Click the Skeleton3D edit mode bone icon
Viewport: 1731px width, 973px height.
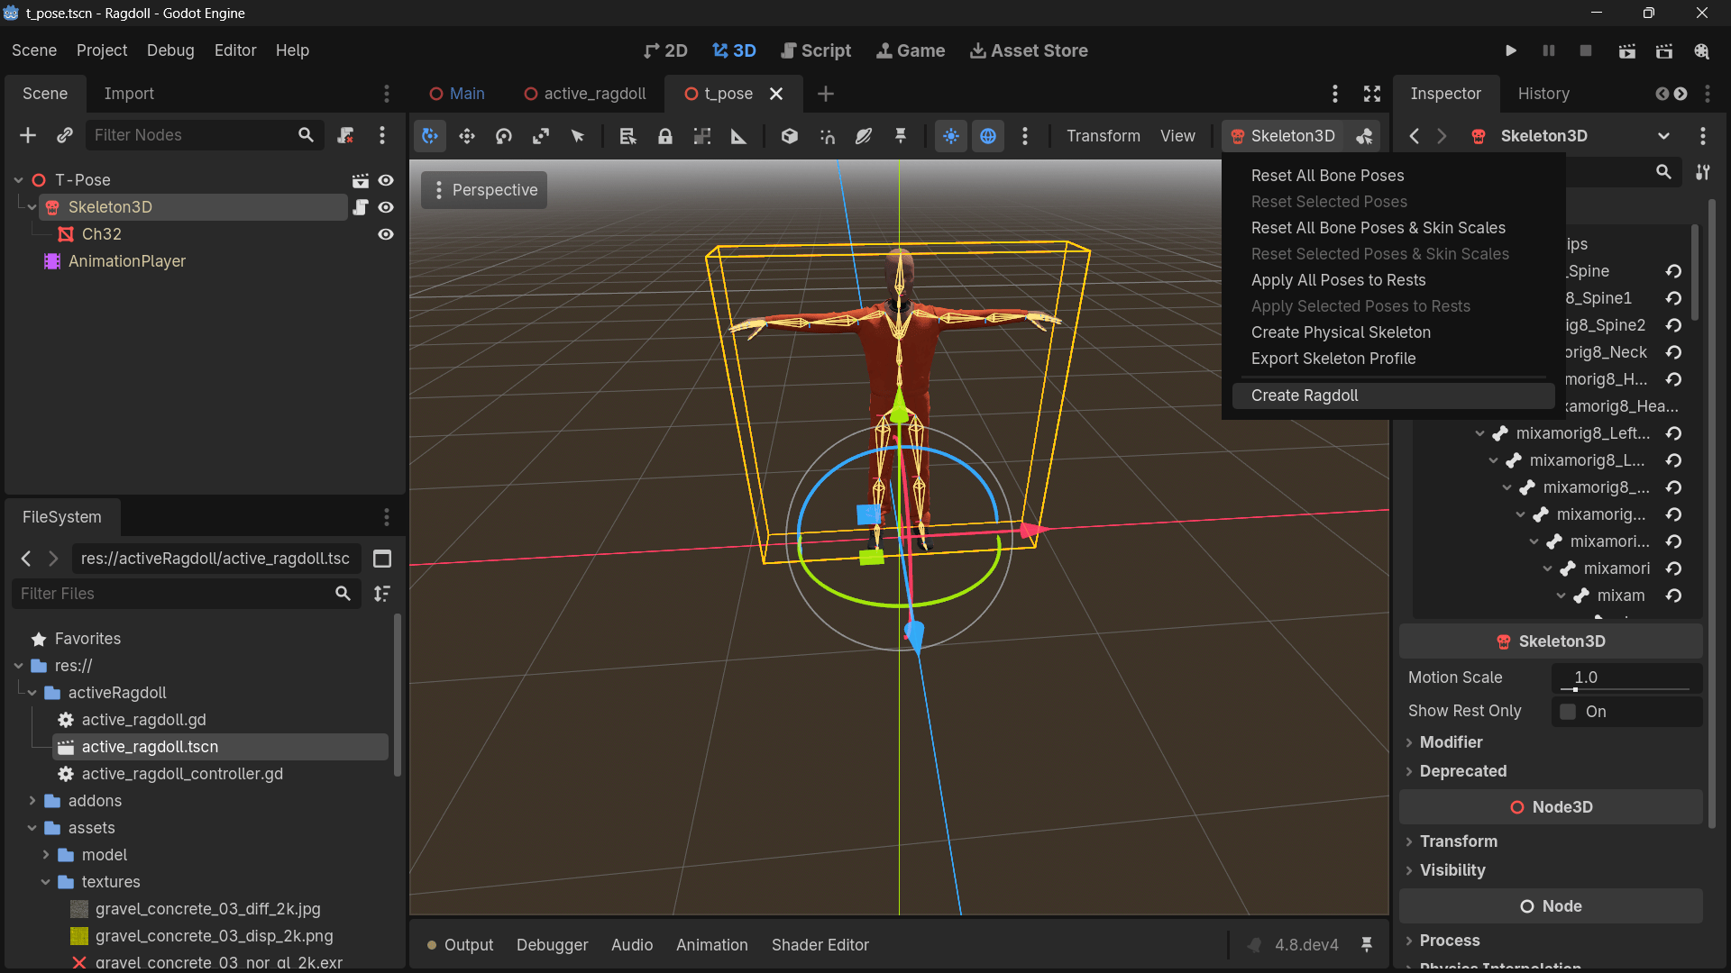pos(1365,136)
